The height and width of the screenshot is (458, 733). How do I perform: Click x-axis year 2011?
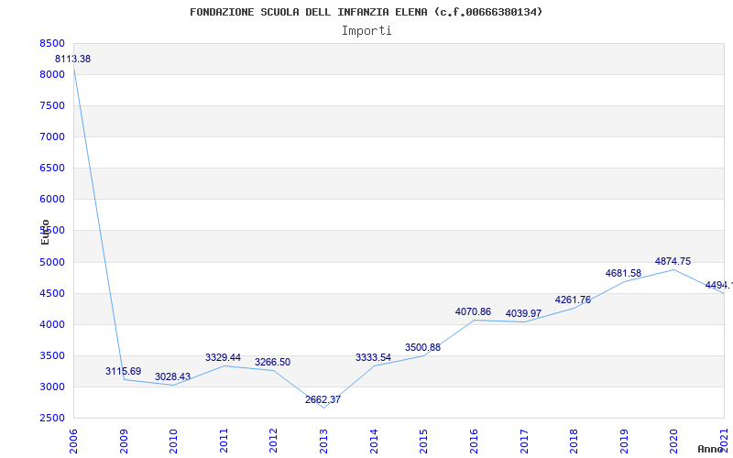coord(224,442)
